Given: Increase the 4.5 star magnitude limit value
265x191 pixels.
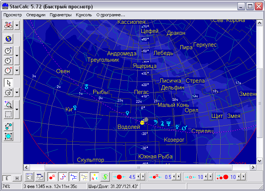Looking at the screenshot, I should coord(143,177).
